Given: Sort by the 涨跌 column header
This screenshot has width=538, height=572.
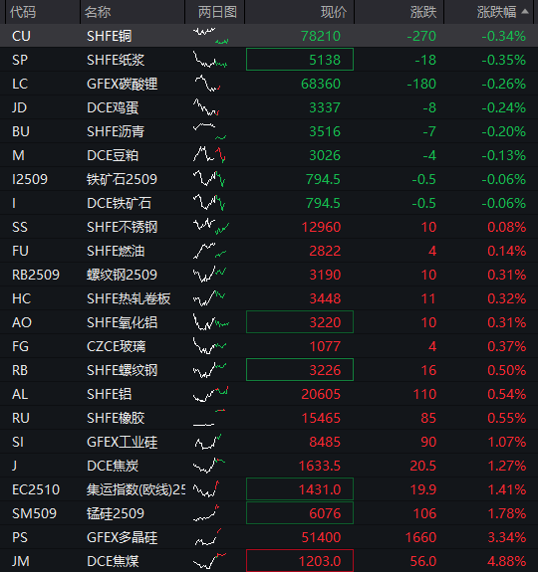Looking at the screenshot, I should [423, 12].
